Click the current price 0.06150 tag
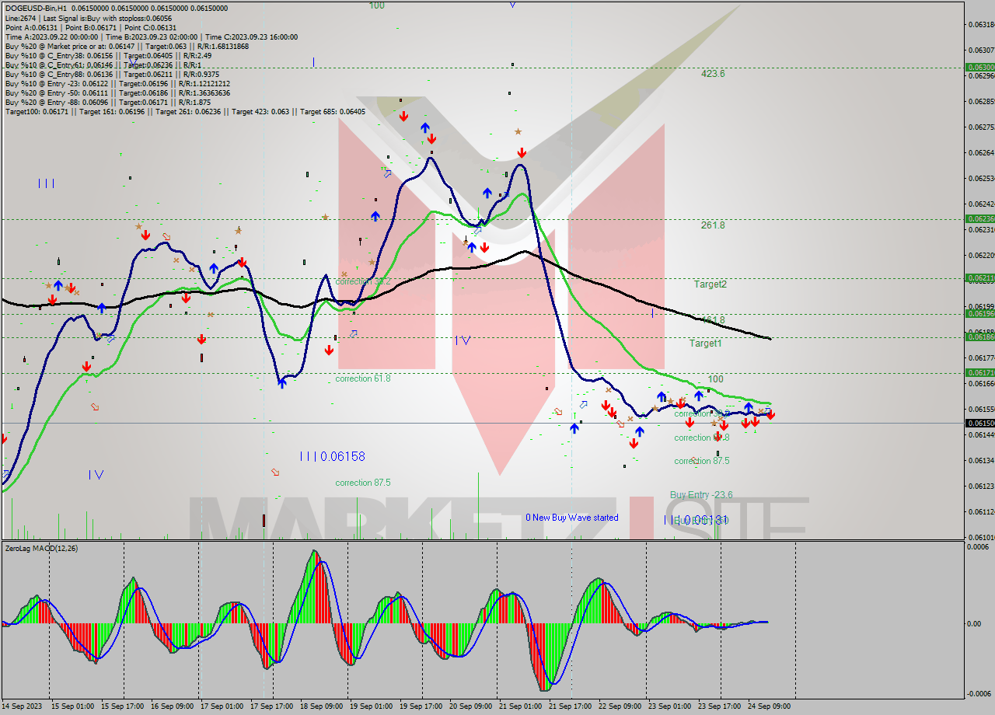The width and height of the screenshot is (995, 715). coord(979,424)
